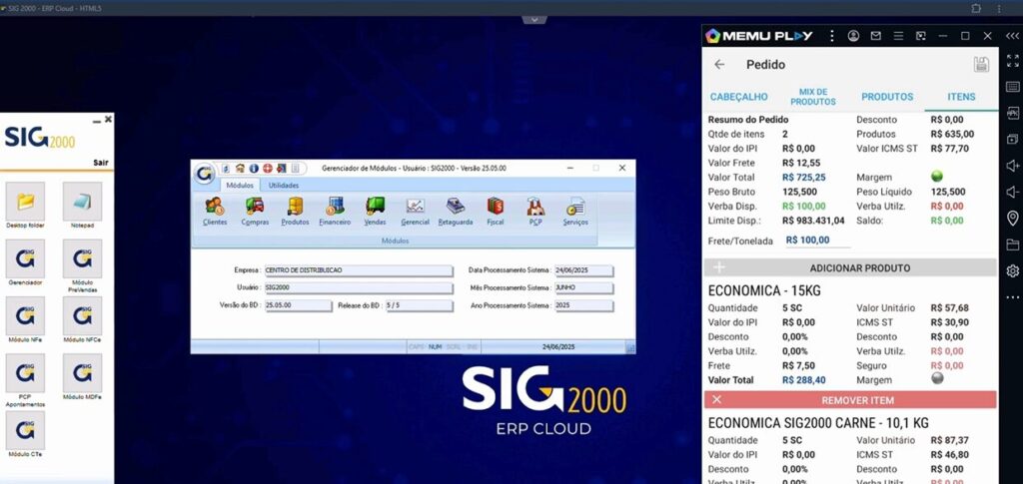Click MEmu APK install icon
1023x484 pixels.
[1013, 113]
